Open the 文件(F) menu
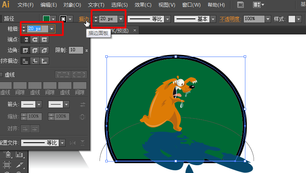 [x=25, y=5]
